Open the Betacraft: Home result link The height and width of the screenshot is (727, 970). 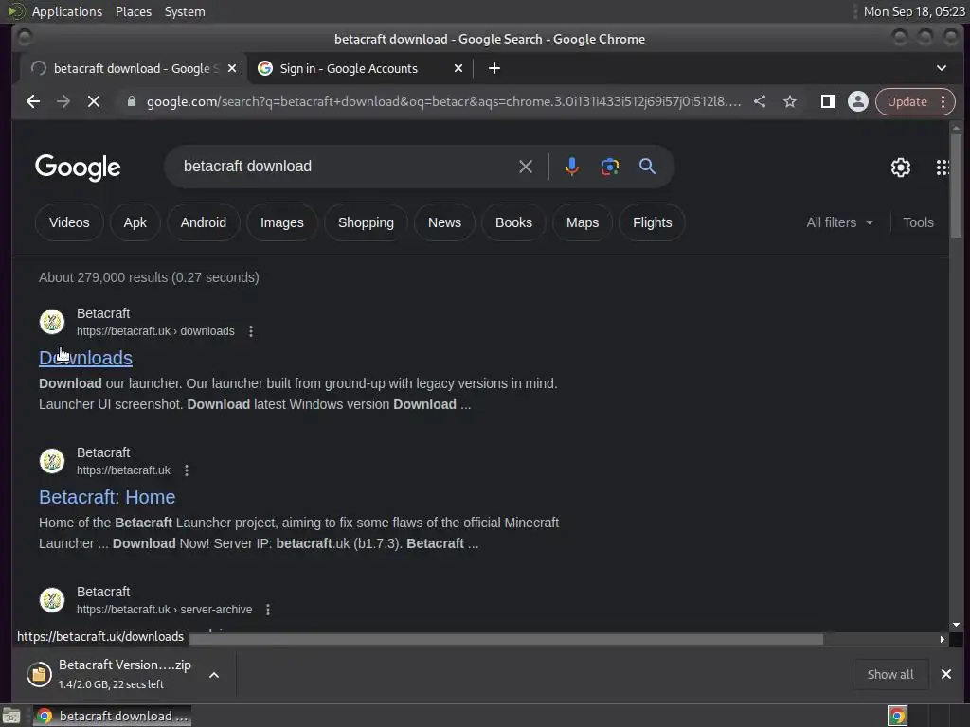click(x=107, y=497)
